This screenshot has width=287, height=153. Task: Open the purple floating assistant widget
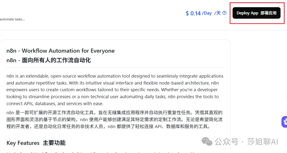pos(285,122)
